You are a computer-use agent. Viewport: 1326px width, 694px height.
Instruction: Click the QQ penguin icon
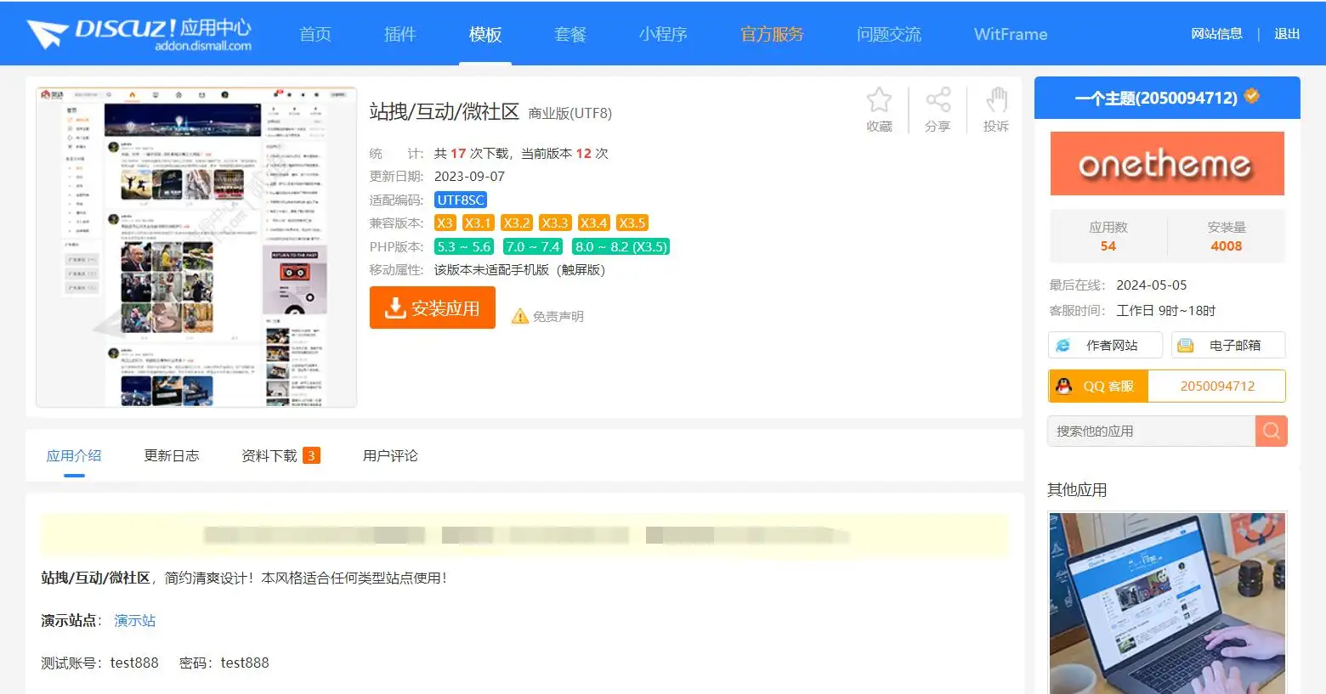coord(1063,386)
